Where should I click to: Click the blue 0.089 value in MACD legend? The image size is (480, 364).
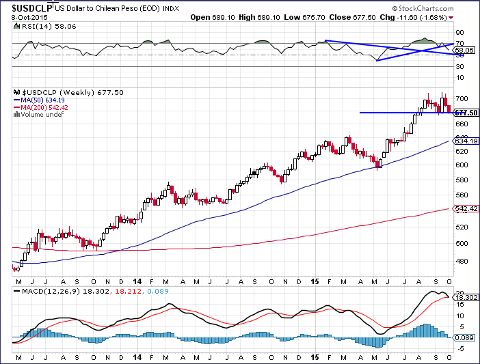pos(158,291)
